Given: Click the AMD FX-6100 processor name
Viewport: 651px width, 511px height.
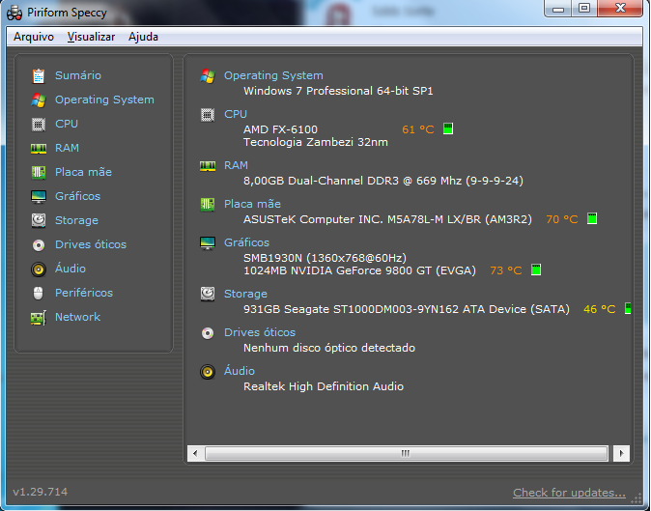Looking at the screenshot, I should coord(281,129).
